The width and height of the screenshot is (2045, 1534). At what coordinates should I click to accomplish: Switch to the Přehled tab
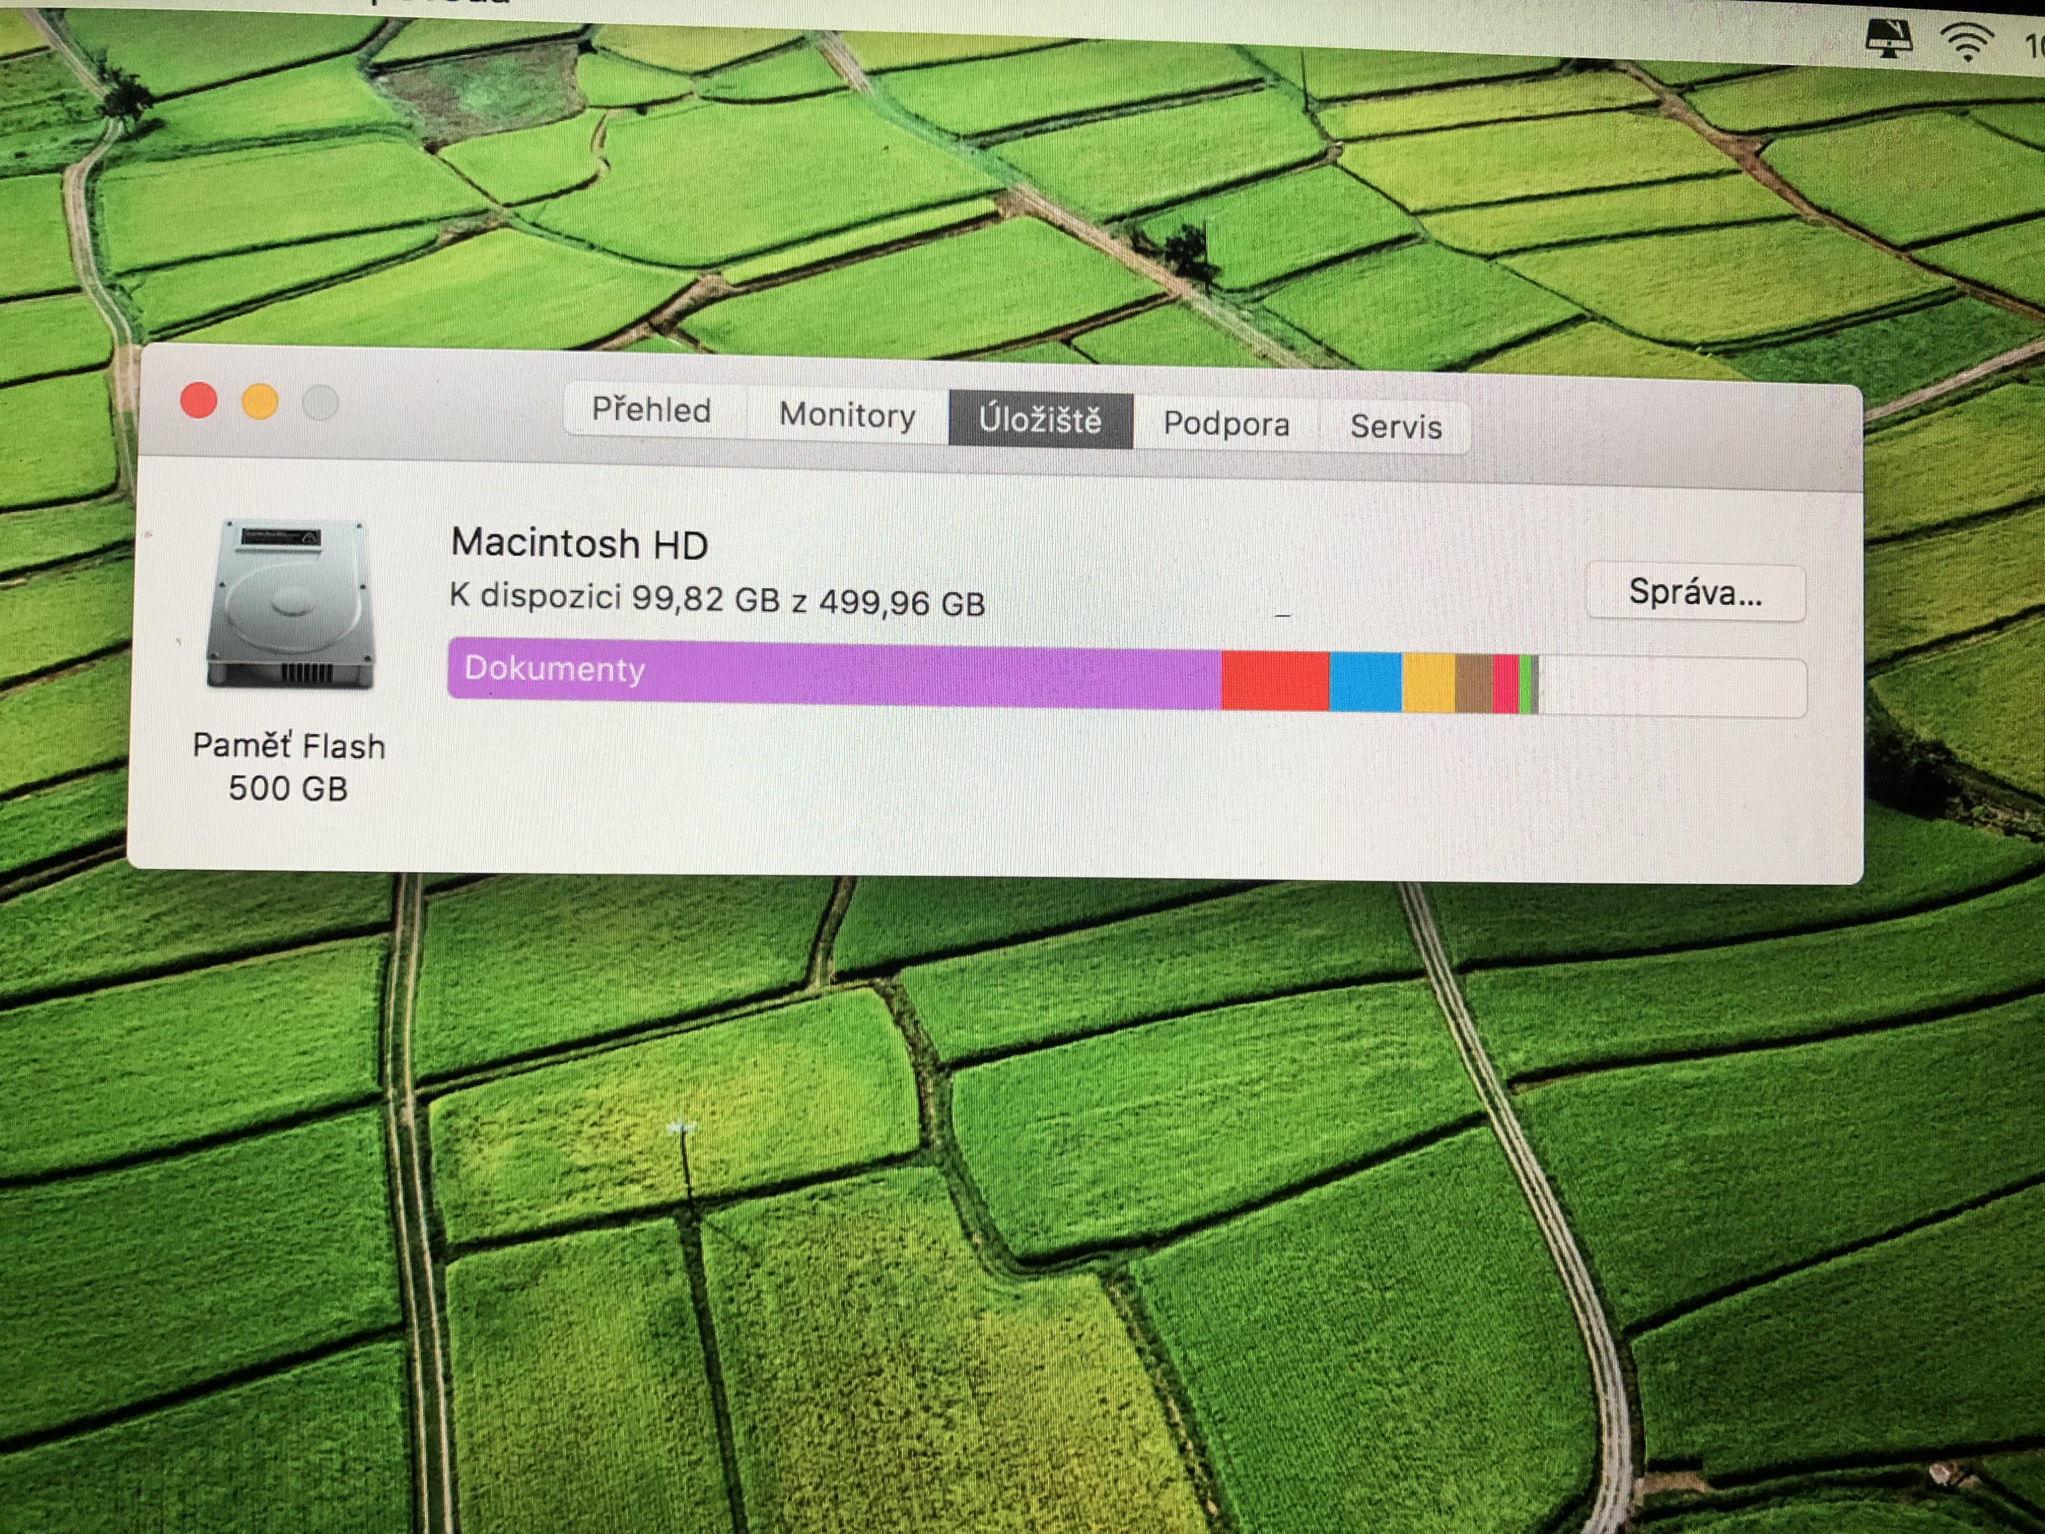[652, 410]
